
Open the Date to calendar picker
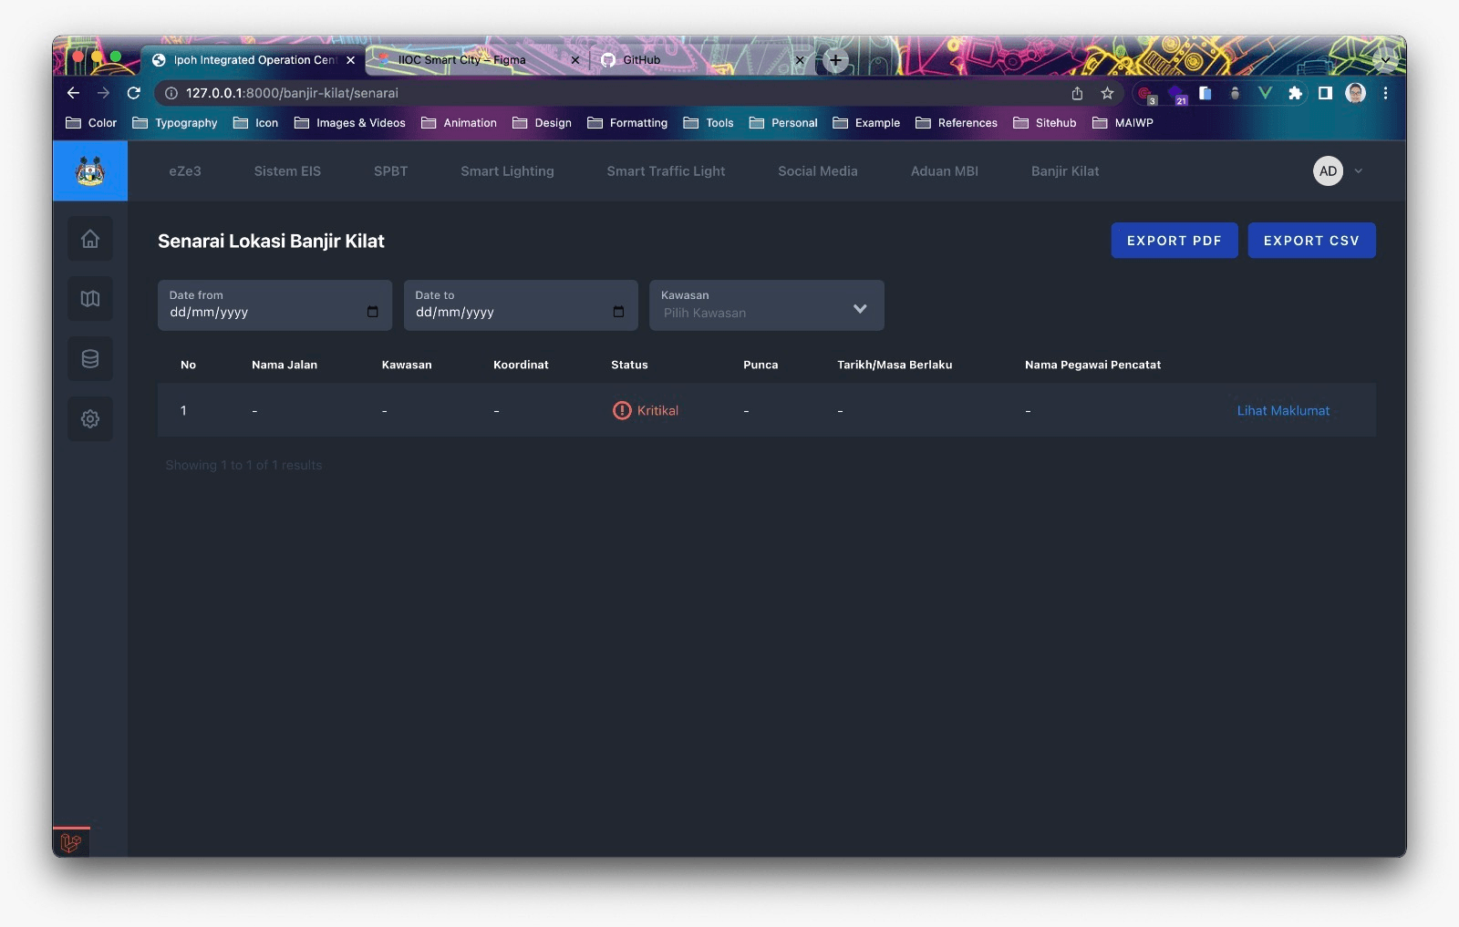click(x=618, y=312)
